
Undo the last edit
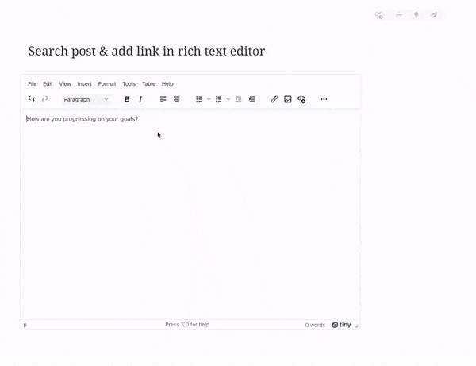tap(31, 99)
